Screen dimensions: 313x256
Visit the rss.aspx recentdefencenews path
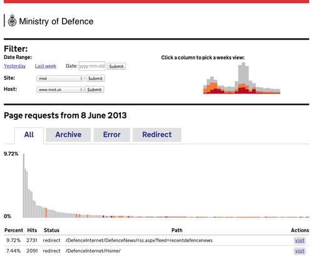[300, 240]
